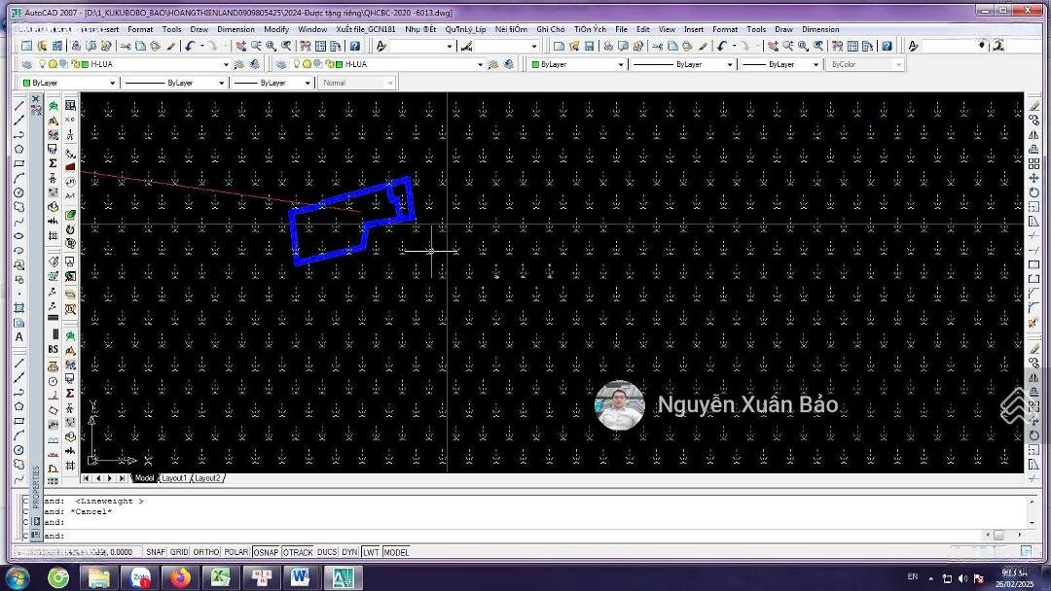The height and width of the screenshot is (591, 1051).
Task: Toggle ORTHO mode in status bar
Action: coord(206,552)
